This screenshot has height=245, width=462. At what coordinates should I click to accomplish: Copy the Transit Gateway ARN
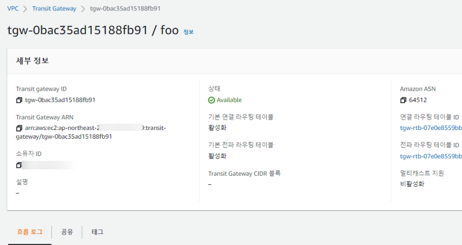click(x=19, y=128)
